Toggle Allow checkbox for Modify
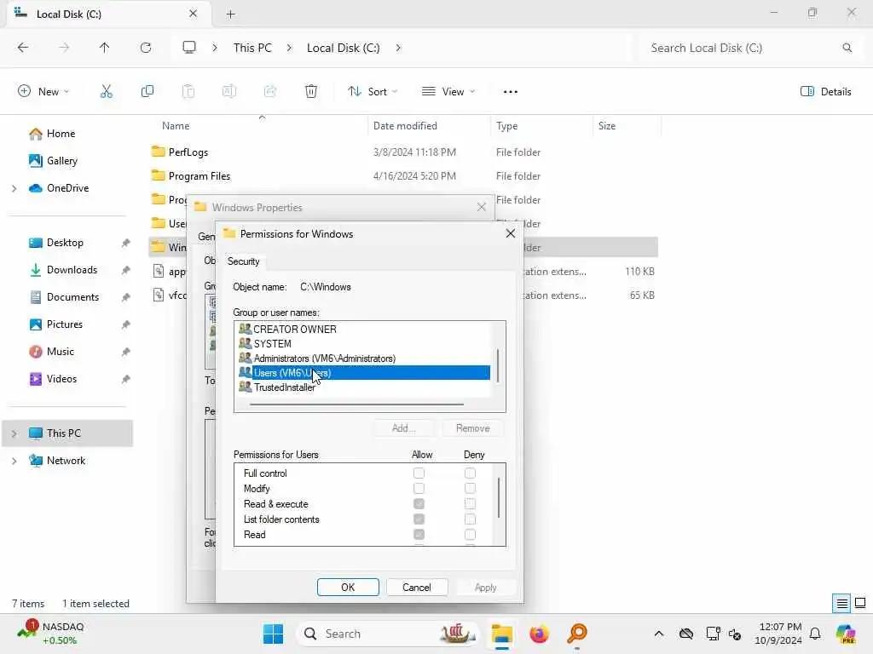This screenshot has height=654, width=873. point(419,488)
